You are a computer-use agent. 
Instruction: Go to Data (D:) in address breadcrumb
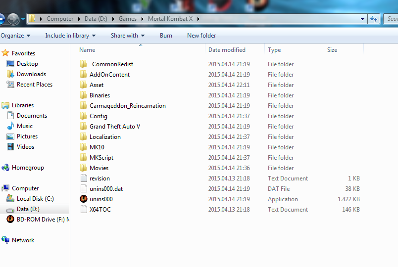point(96,19)
